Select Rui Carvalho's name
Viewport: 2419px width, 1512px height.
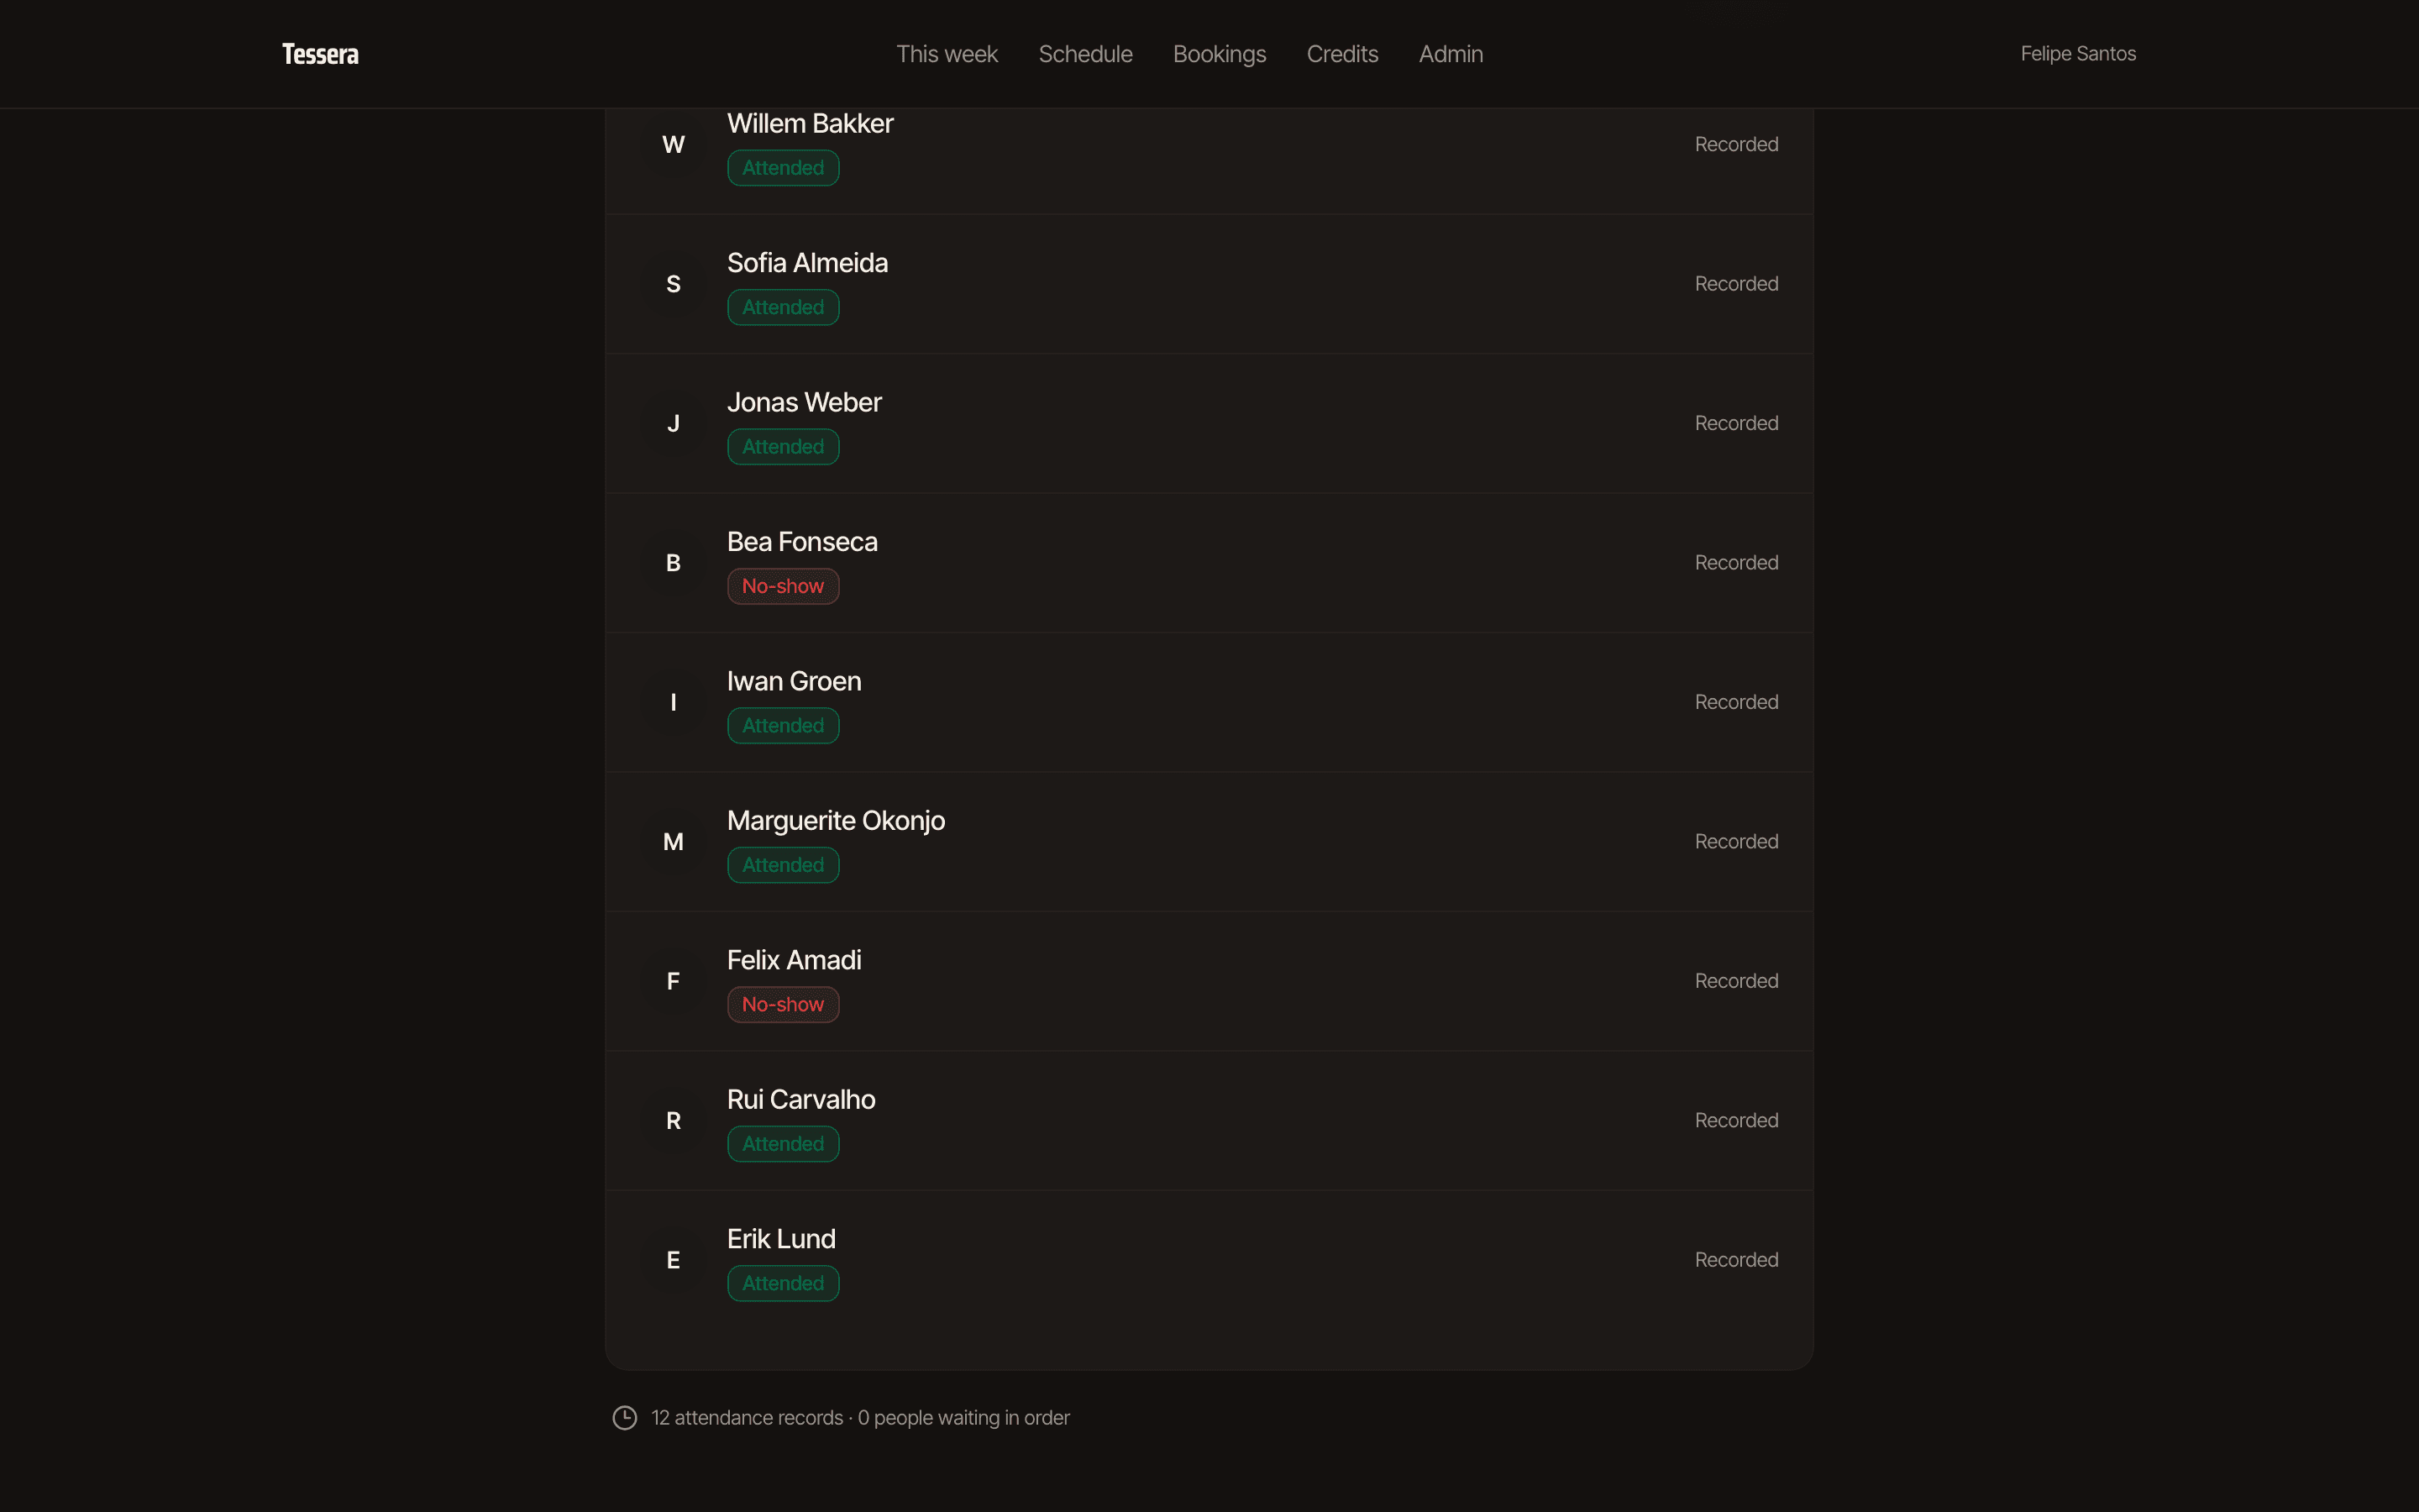coord(800,1099)
